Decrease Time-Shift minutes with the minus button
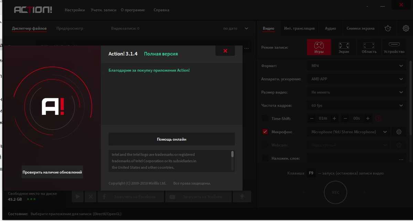This screenshot has height=221, width=413. pyautogui.click(x=312, y=119)
